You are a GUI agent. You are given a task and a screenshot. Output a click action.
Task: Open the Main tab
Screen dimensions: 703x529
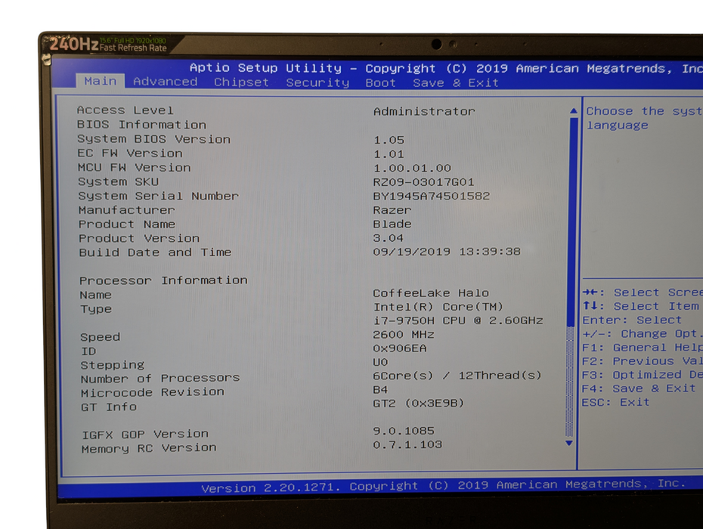(x=100, y=81)
